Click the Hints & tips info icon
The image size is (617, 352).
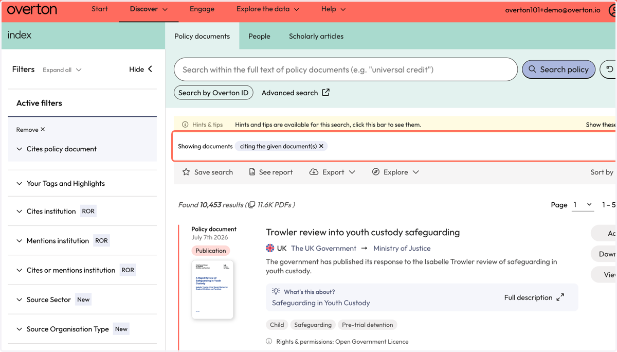[185, 125]
